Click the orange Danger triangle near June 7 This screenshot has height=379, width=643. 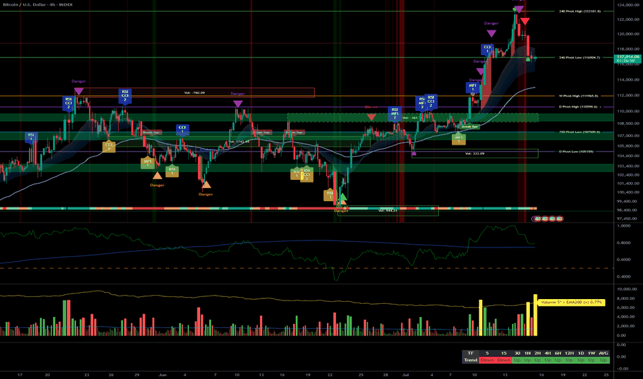point(206,185)
